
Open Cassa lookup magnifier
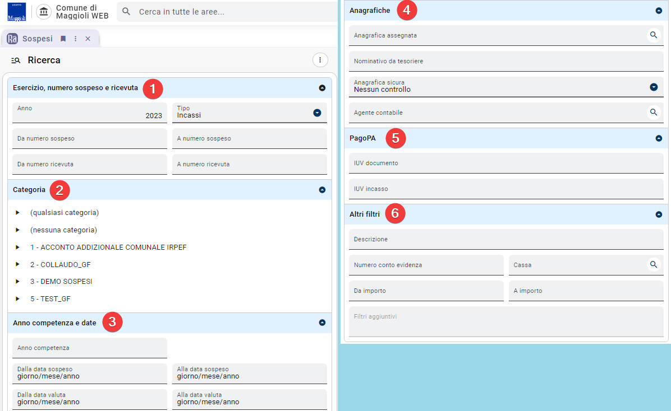tap(654, 264)
